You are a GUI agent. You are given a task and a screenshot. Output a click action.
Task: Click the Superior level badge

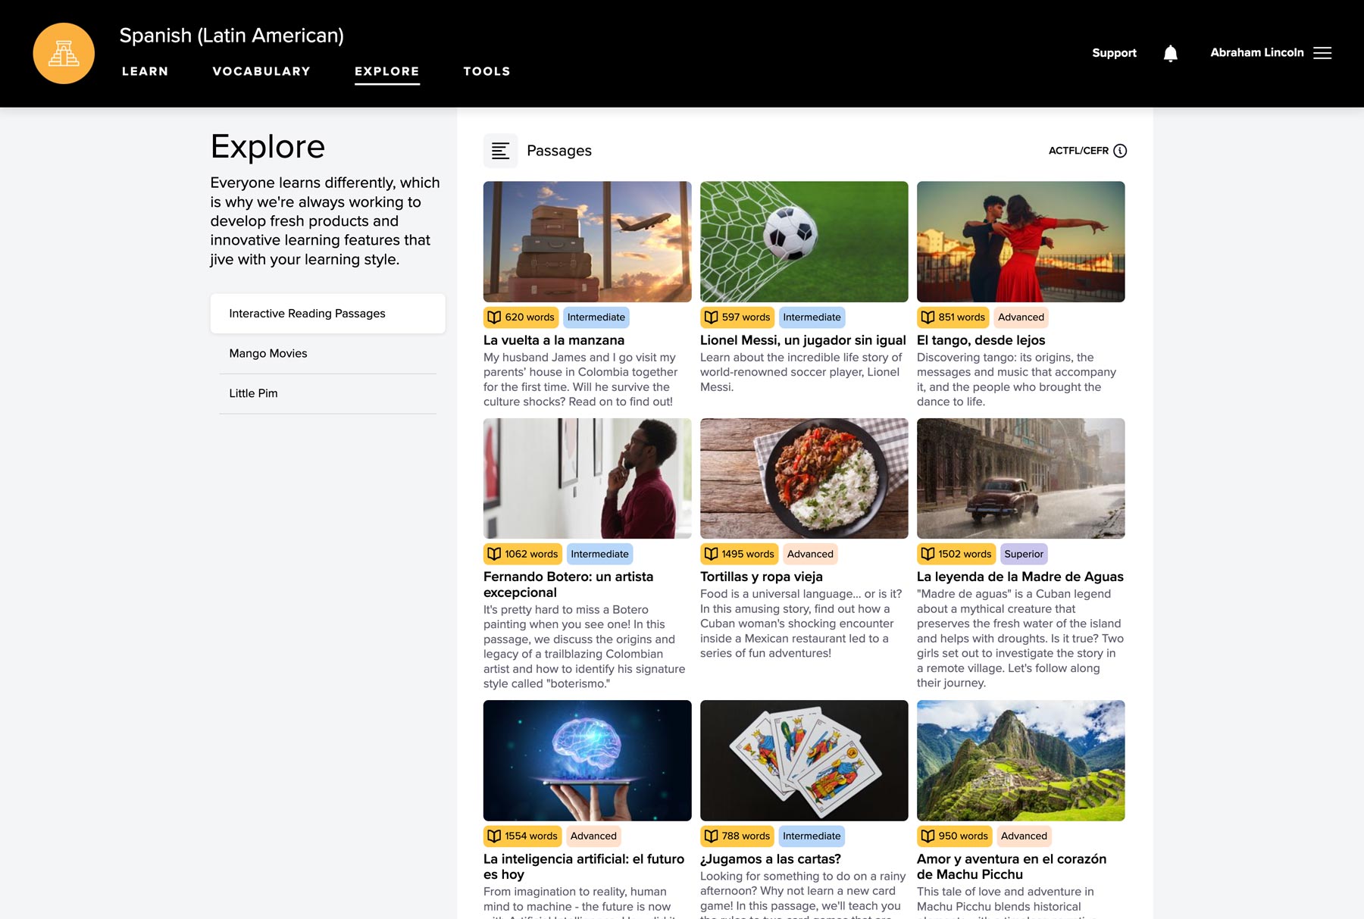tap(1024, 554)
